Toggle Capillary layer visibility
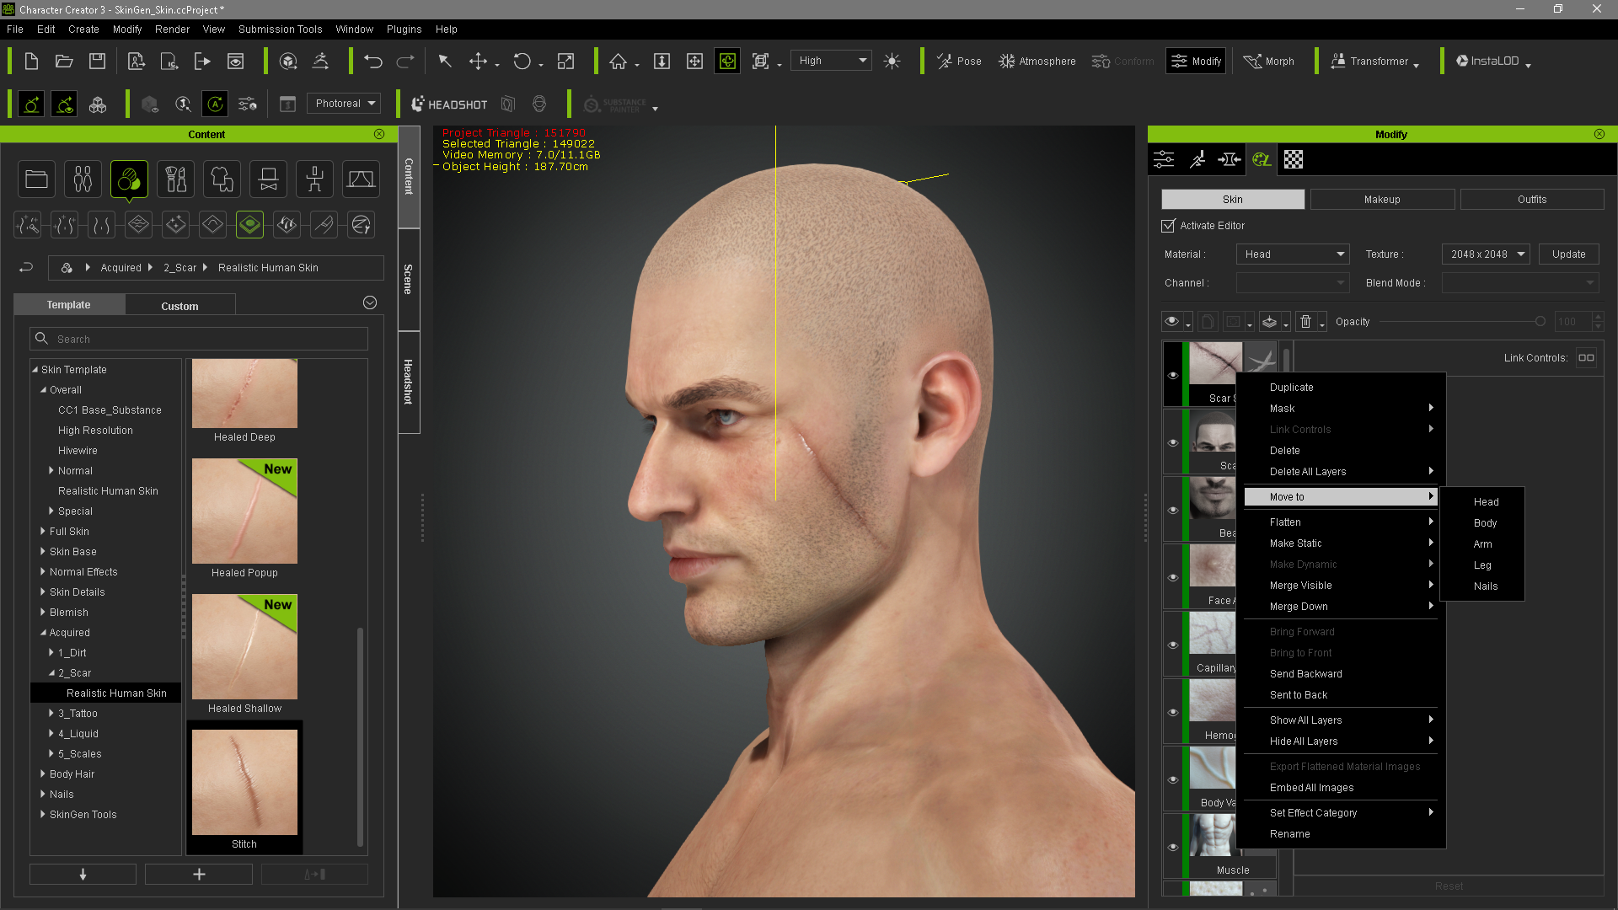This screenshot has width=1618, height=910. click(x=1173, y=645)
